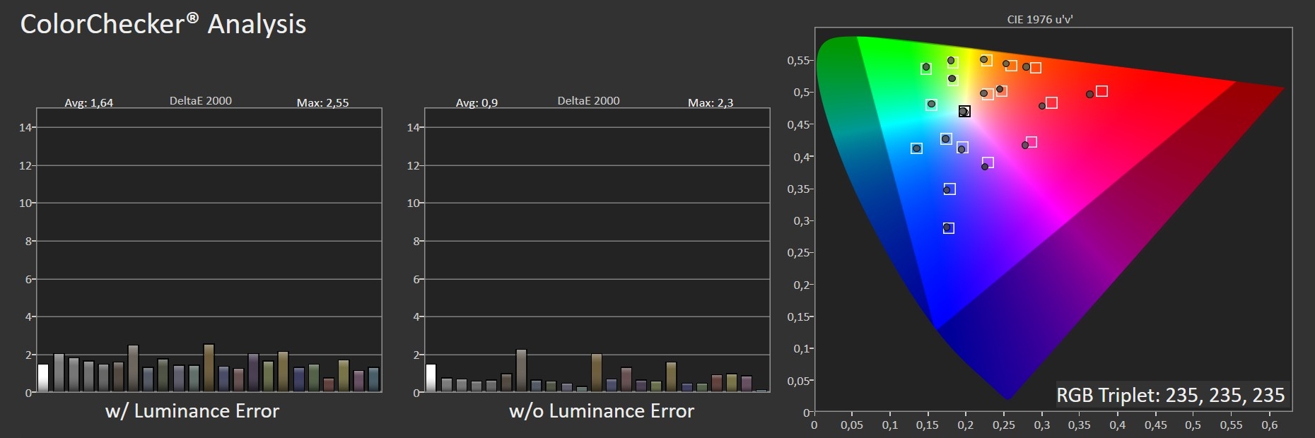
Task: Click the Max: 2,55 value label
Action: (x=322, y=102)
